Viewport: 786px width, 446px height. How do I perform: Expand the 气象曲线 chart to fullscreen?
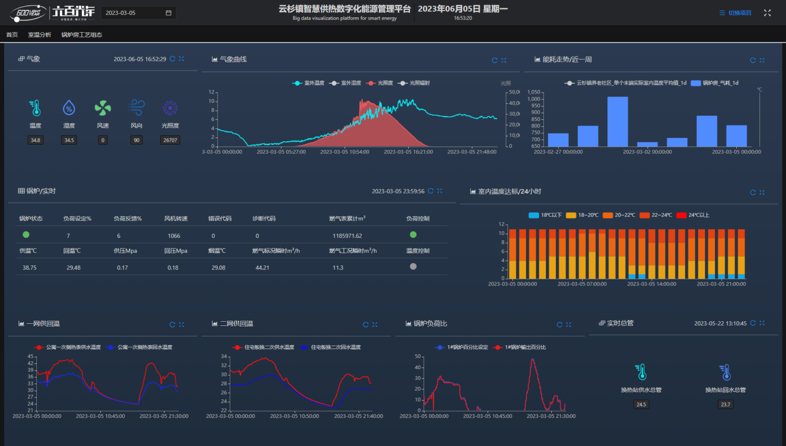pyautogui.click(x=504, y=60)
